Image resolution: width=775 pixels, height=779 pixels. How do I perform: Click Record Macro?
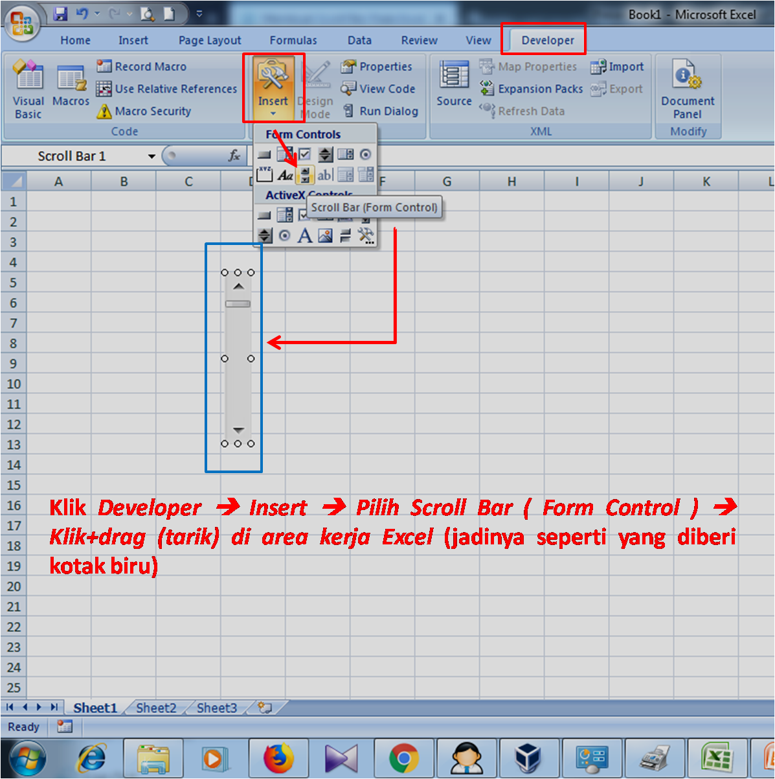click(x=142, y=66)
